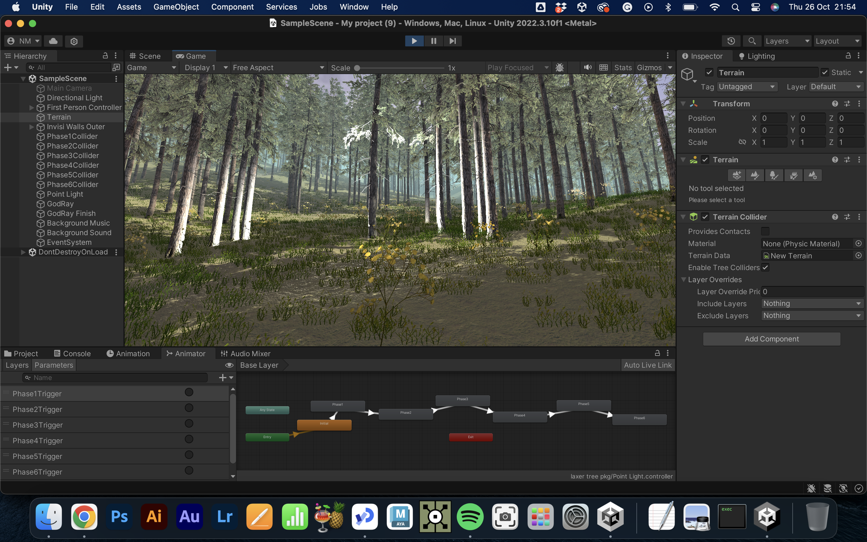
Task: Enable the Provides Contacts checkbox
Action: (x=765, y=231)
